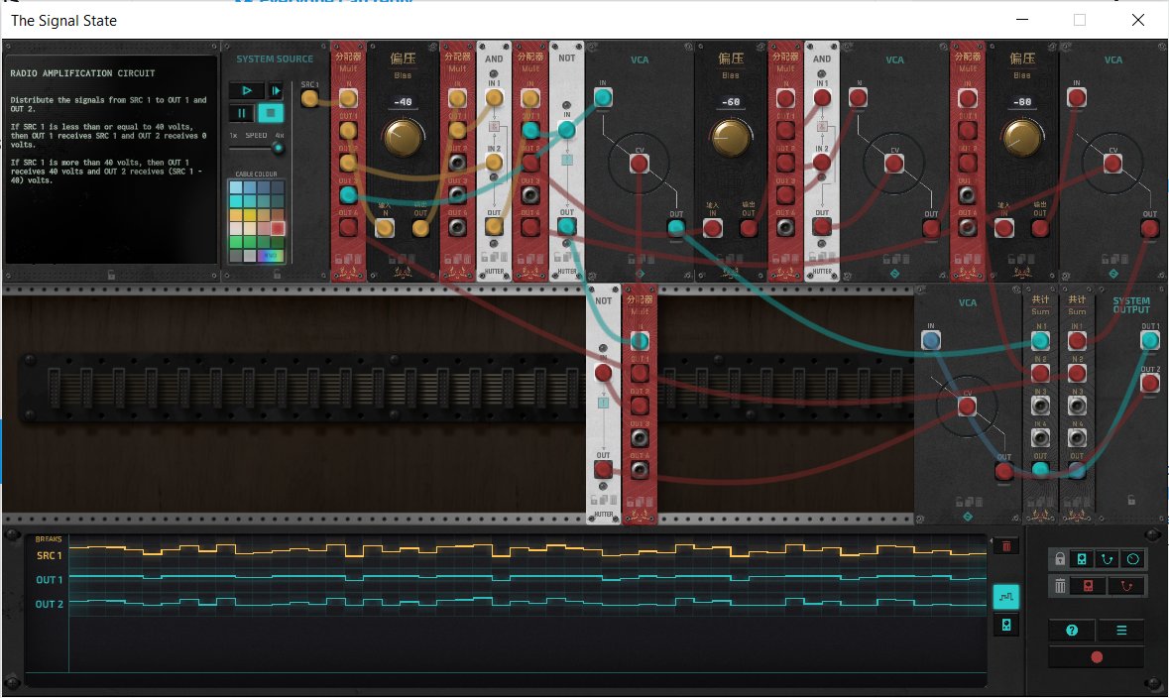Click the first Sum module's IN 1 cyan jack
The image size is (1169, 698).
[x=1040, y=341]
